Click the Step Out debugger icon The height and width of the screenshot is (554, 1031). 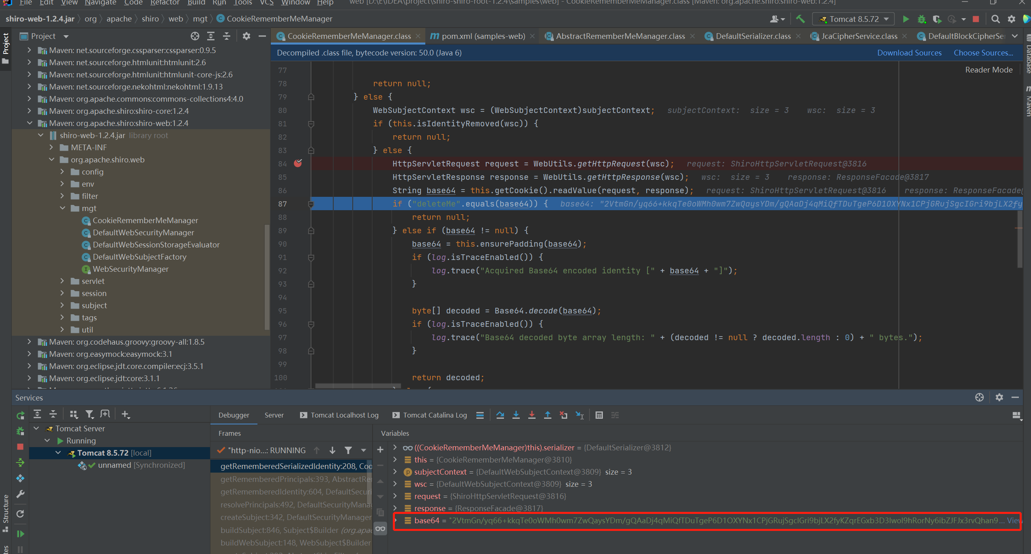[x=547, y=415]
